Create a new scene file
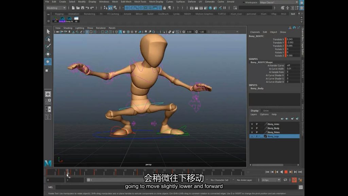This screenshot has height=196, width=348. 73,8
